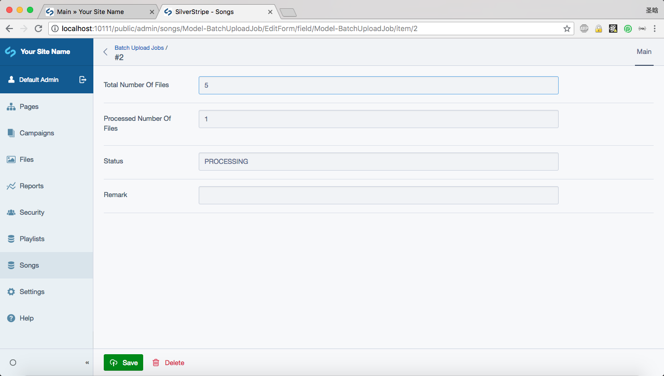Screen dimensions: 664x376
Task: Click the page info icon in address bar
Action: [56, 29]
